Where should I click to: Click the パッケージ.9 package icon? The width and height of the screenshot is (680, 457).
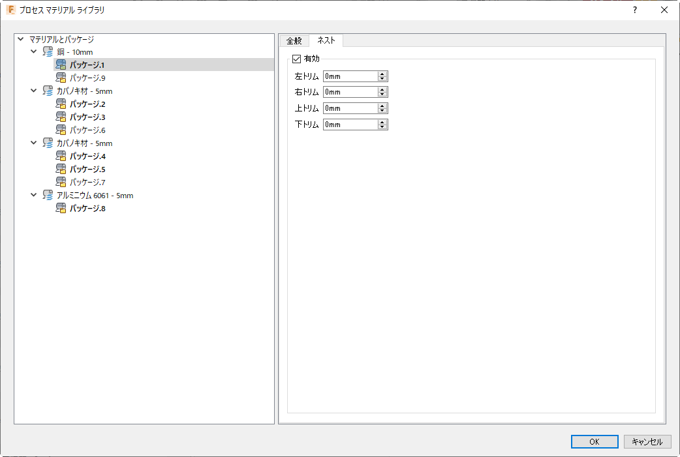click(61, 78)
